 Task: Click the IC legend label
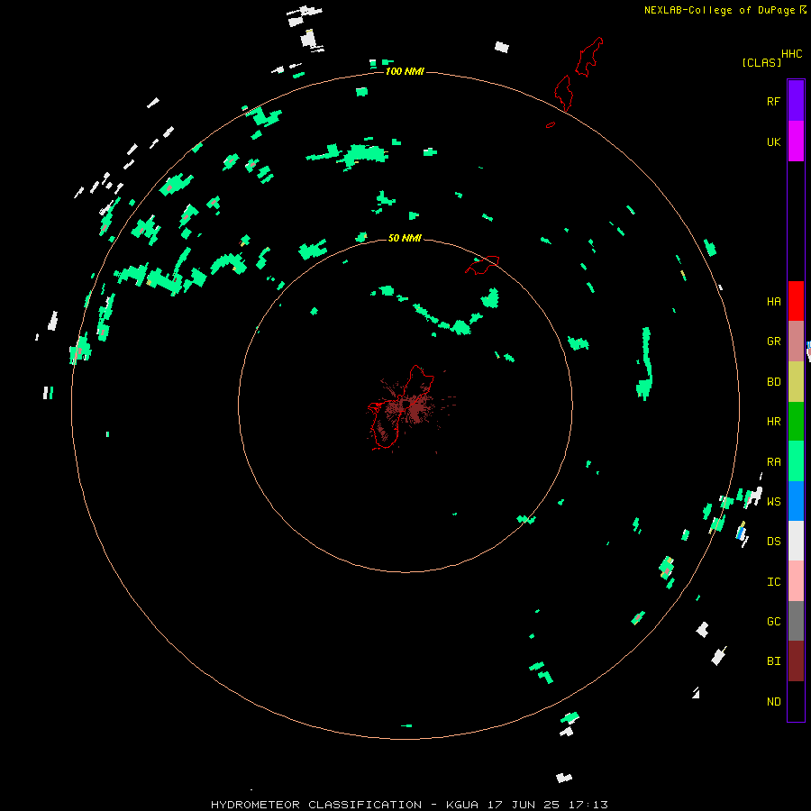773,582
